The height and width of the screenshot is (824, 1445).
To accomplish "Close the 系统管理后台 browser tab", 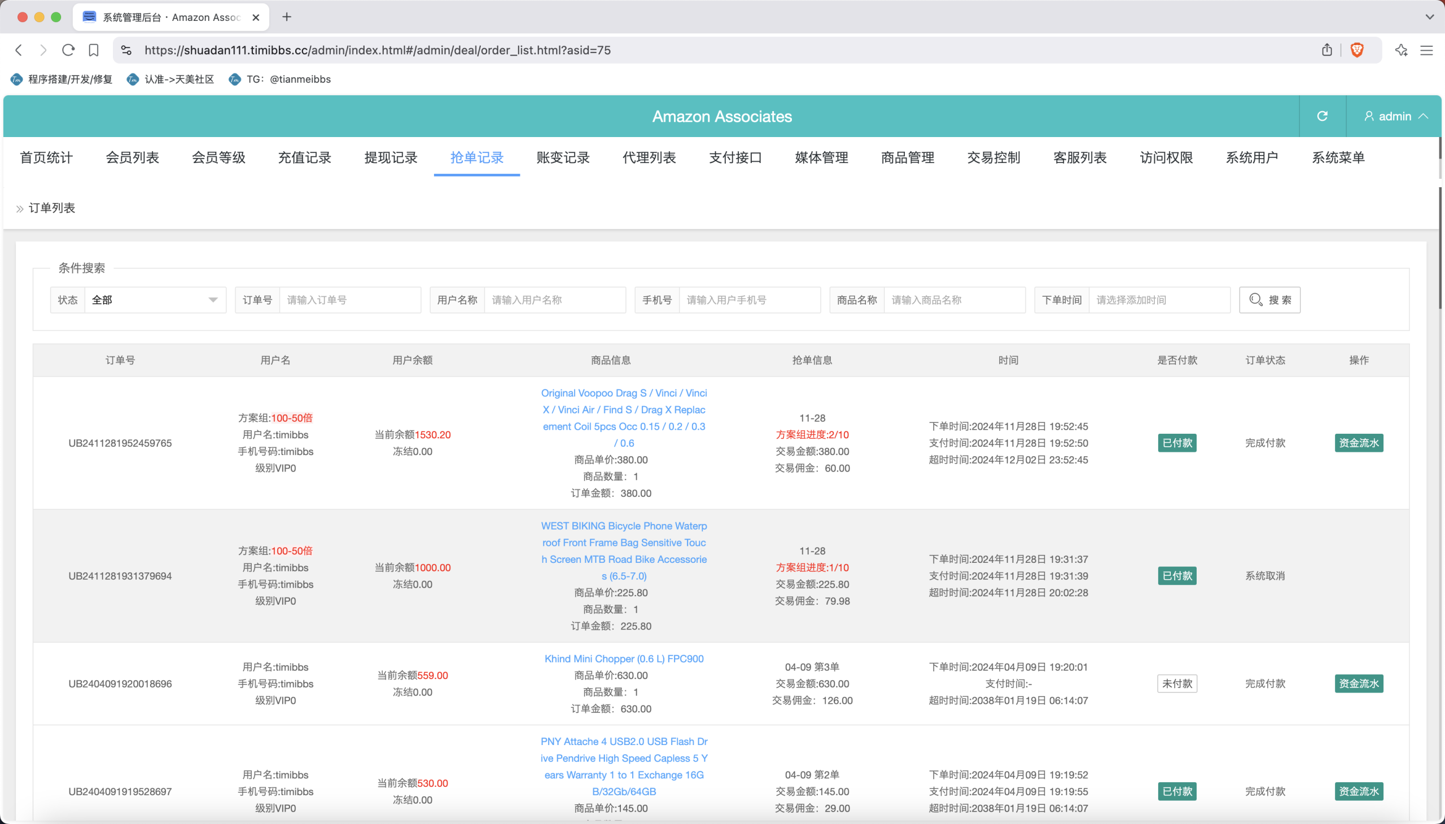I will (255, 17).
